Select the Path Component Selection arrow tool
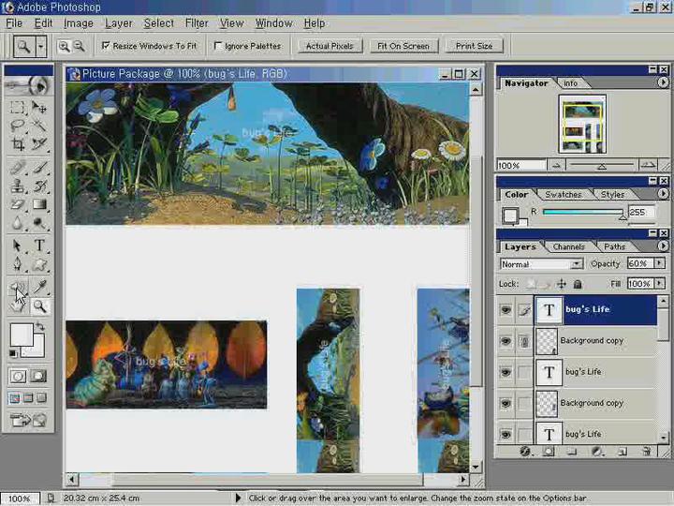 (18, 246)
